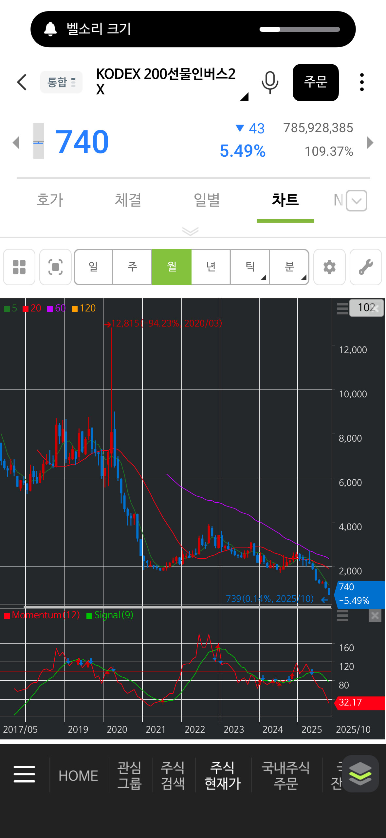The width and height of the screenshot is (386, 838).
Task: Select the 일 daily period
Action: click(93, 267)
